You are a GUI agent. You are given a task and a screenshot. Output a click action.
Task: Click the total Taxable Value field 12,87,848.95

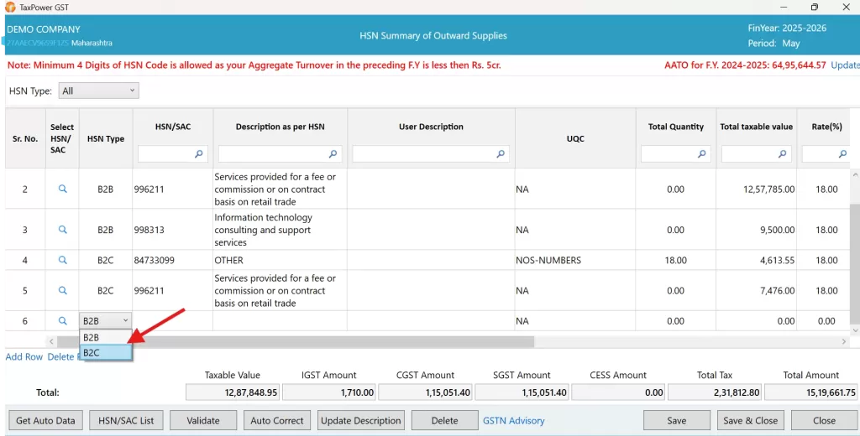click(x=233, y=392)
